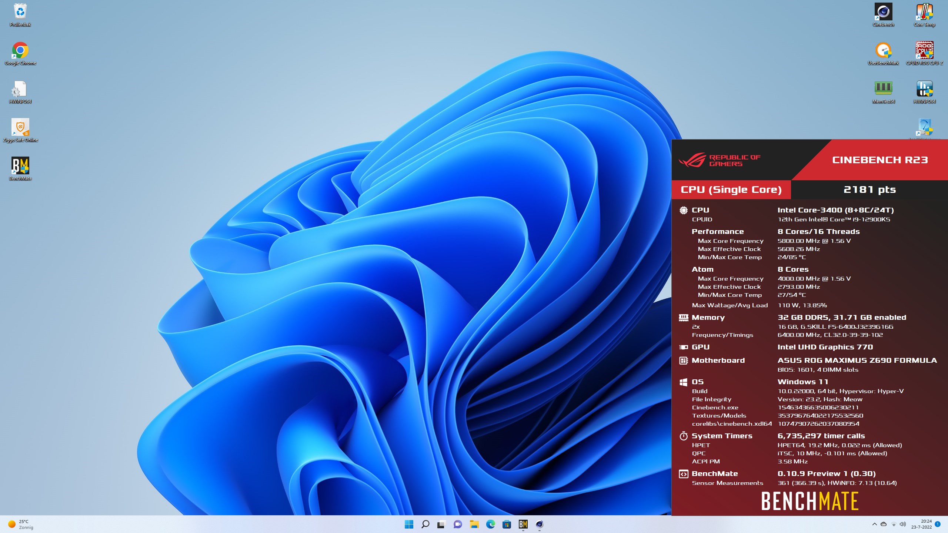Launch UserBenchMark desktop shortcut
Image resolution: width=948 pixels, height=533 pixels.
tap(883, 54)
